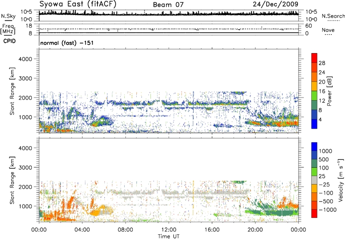345x239 pixels.
Task: Click the "4" power colorbar label
Action: (x=320, y=120)
